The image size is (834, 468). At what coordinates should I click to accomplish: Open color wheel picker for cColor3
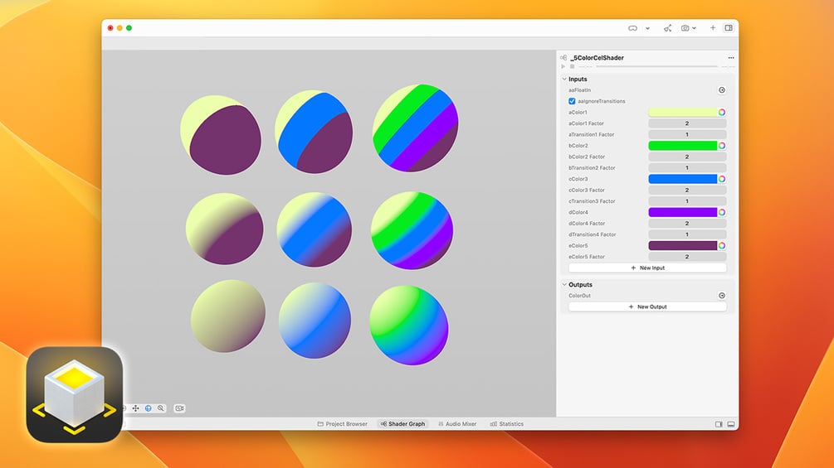722,180
